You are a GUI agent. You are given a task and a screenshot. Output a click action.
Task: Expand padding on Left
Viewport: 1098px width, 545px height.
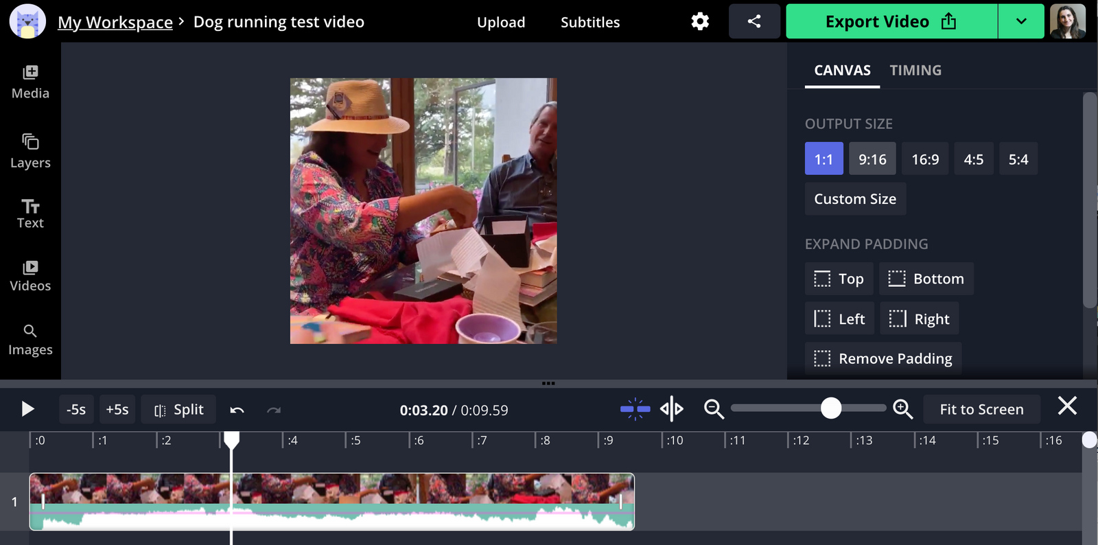[x=839, y=318]
